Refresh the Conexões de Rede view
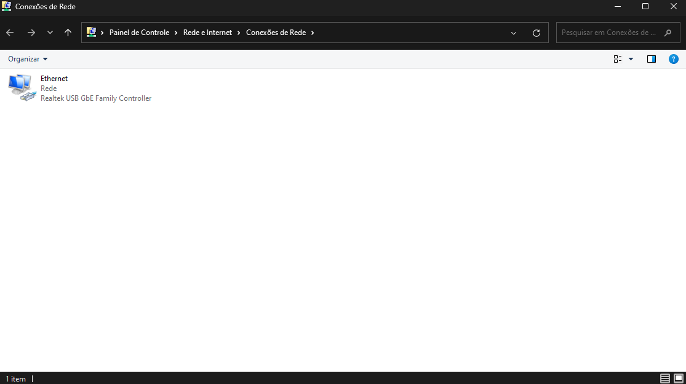This screenshot has width=686, height=384. click(536, 33)
